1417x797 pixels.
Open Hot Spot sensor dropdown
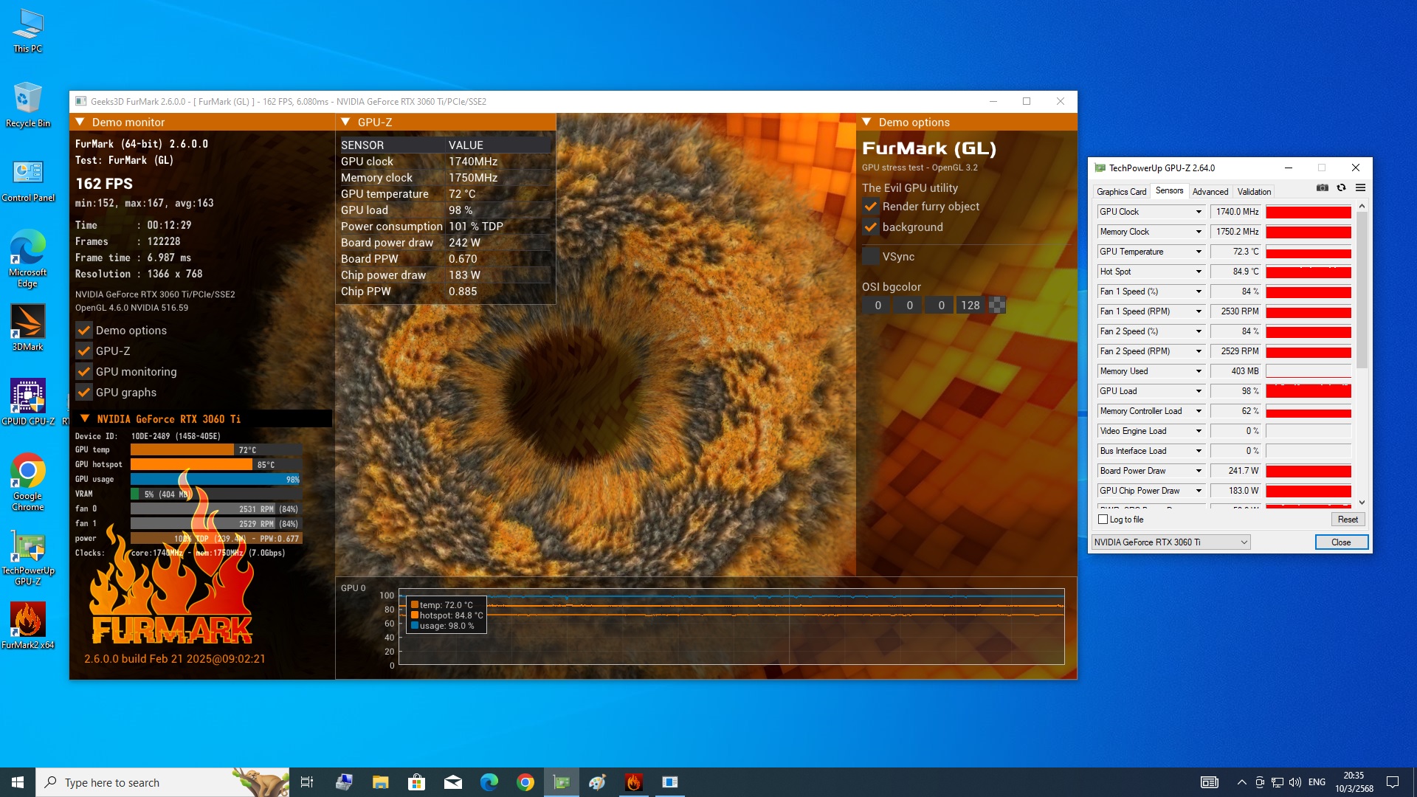(x=1199, y=272)
